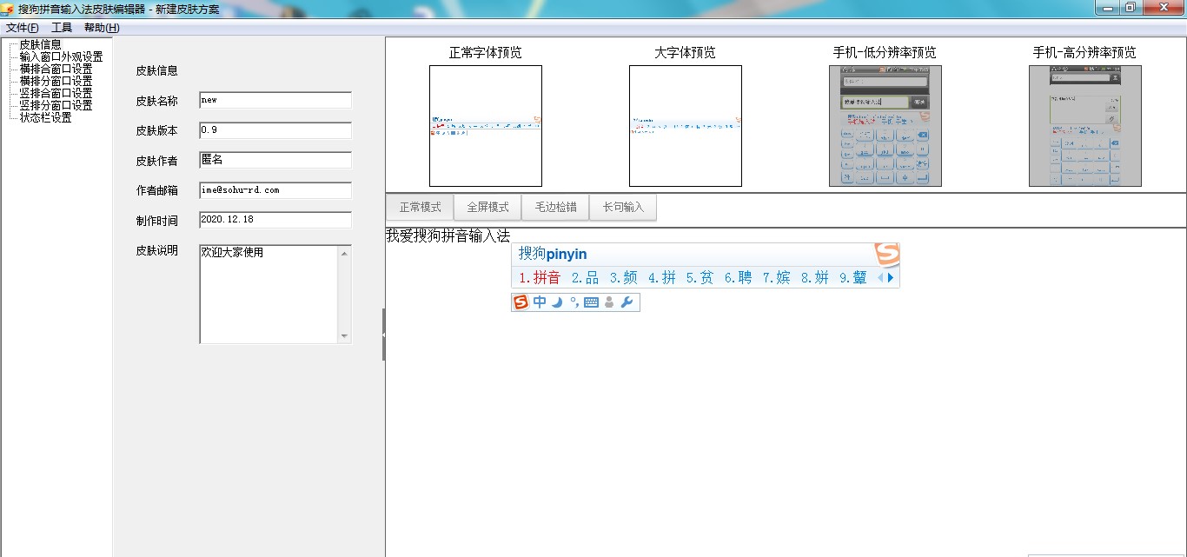Image resolution: width=1187 pixels, height=557 pixels.
Task: Click the soft keyboard icon in status bar
Action: [592, 302]
